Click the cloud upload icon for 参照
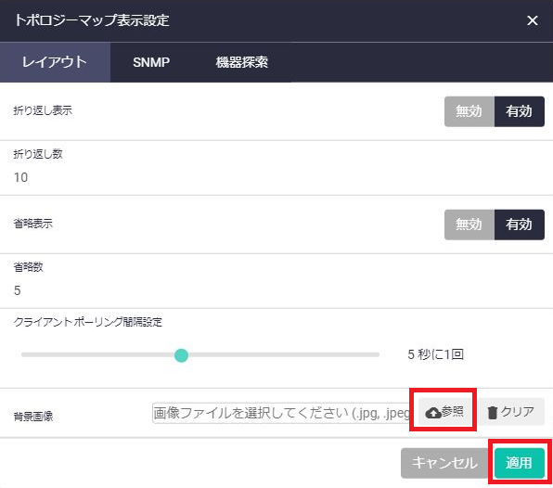 click(x=433, y=412)
